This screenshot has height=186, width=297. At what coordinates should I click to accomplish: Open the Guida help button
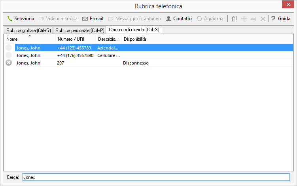pyautogui.click(x=280, y=19)
